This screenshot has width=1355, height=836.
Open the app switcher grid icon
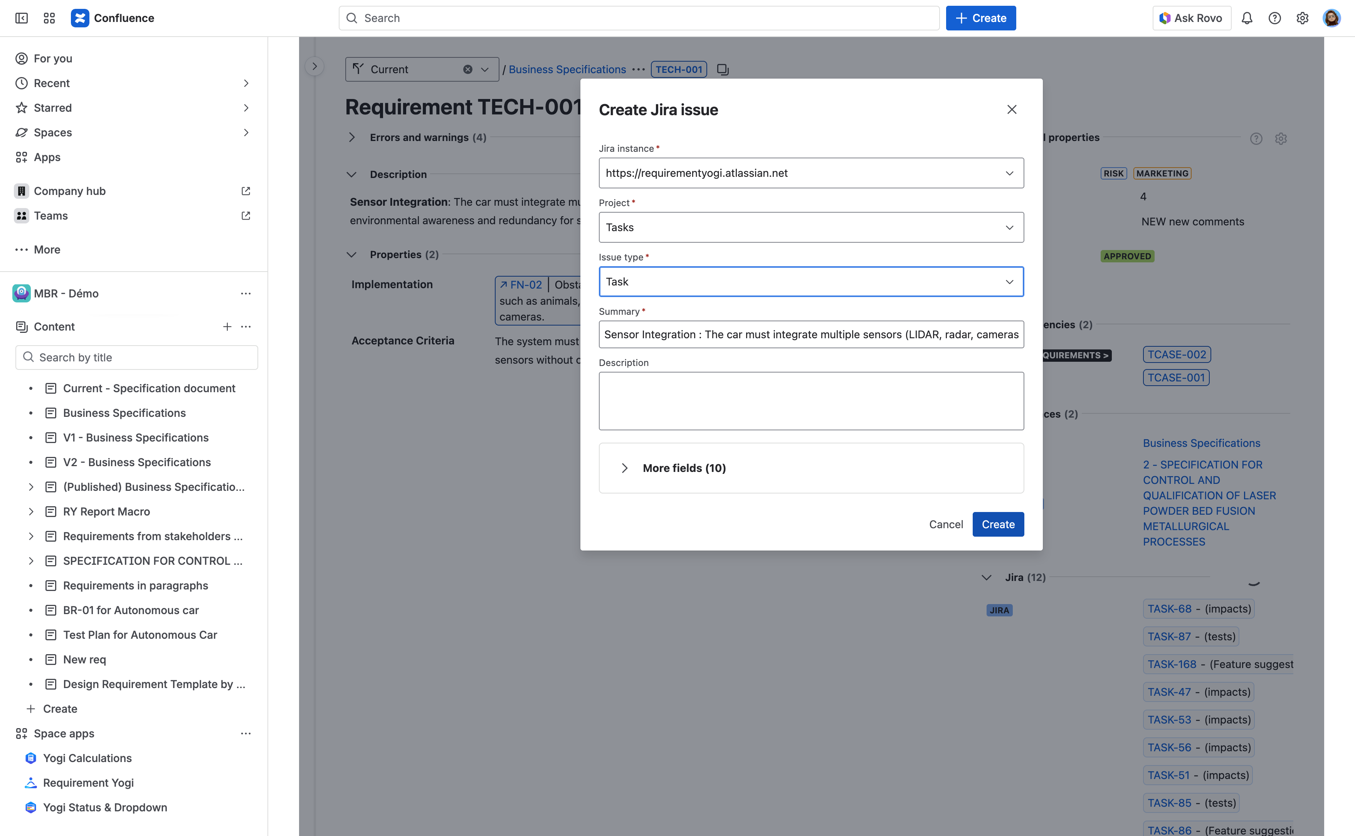point(49,18)
